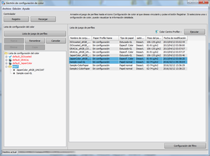
Task: Sort by Fecha de modificación column header
Action: point(175,38)
